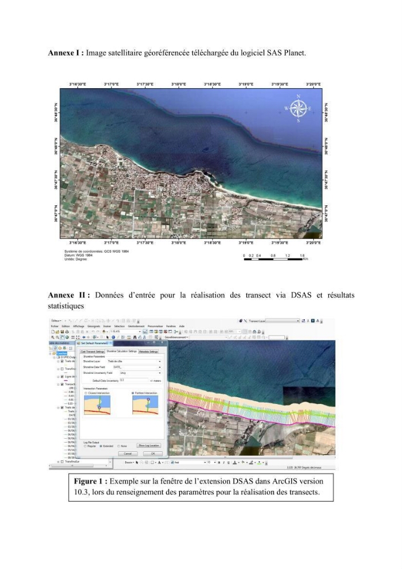
Task: Click the font color swatch in drawing toolbar
Action: [234, 462]
